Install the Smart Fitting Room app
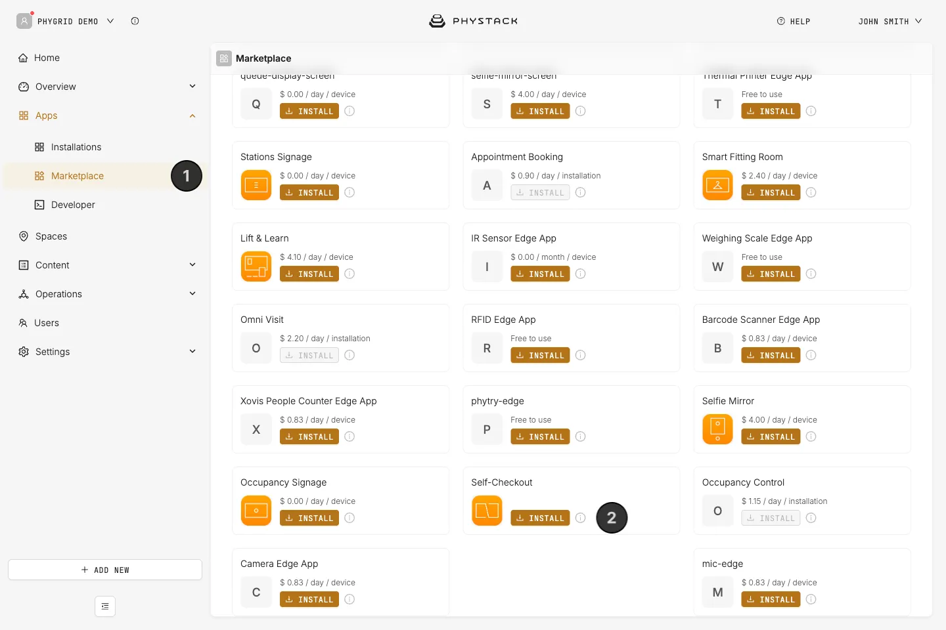Viewport: 946px width, 630px height. click(771, 192)
